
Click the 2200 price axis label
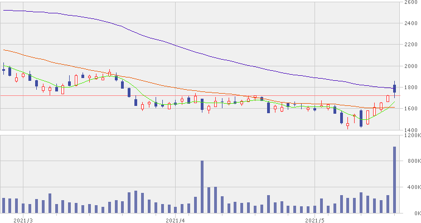pos(412,45)
